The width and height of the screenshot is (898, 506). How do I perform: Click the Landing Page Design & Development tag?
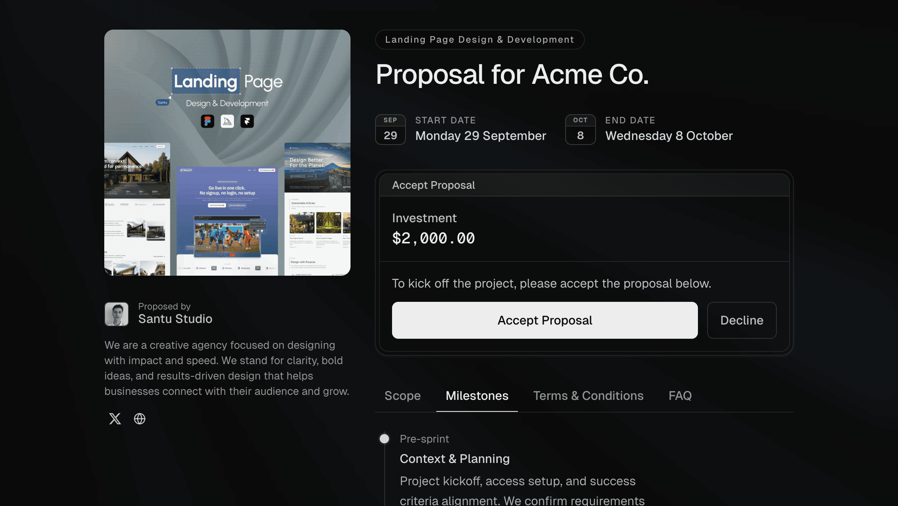(479, 40)
